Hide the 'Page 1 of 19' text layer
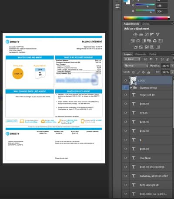This screenshot has height=199, width=174. click(x=126, y=95)
